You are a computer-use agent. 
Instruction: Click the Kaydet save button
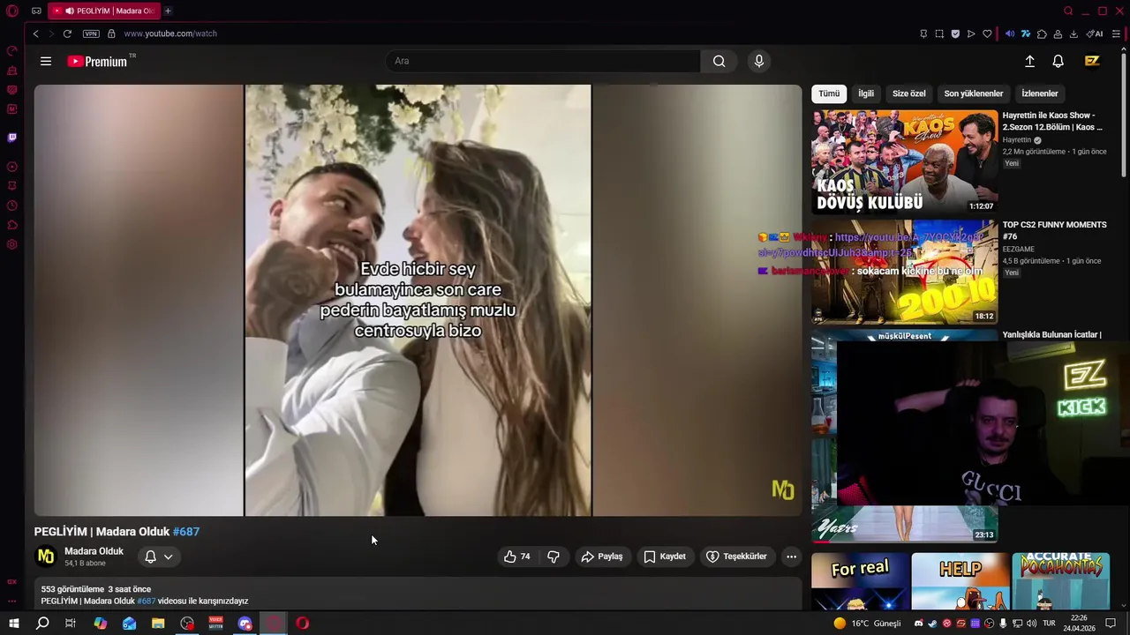click(665, 557)
